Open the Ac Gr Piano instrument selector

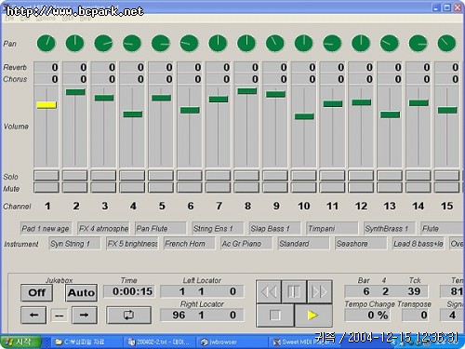(x=246, y=244)
